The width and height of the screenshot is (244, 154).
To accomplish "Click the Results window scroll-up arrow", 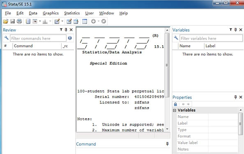I will (167, 30).
